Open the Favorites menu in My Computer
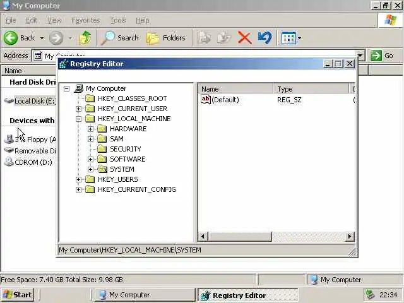This screenshot has width=404, height=303. pyautogui.click(x=86, y=20)
